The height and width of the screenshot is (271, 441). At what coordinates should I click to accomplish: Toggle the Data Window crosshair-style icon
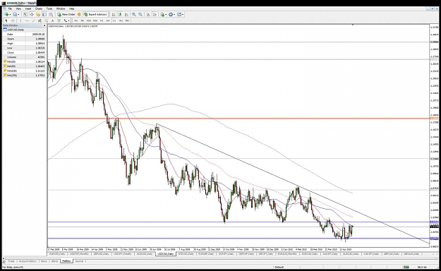pos(32,14)
